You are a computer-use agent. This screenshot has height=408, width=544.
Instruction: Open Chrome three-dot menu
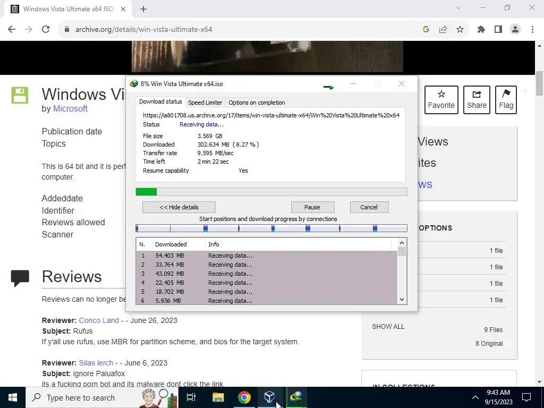(532, 30)
